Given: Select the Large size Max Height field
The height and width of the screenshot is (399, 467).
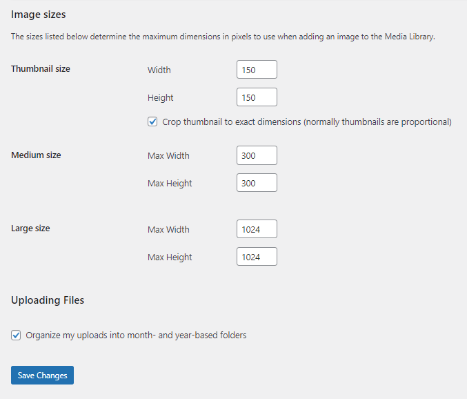Looking at the screenshot, I should coord(257,257).
